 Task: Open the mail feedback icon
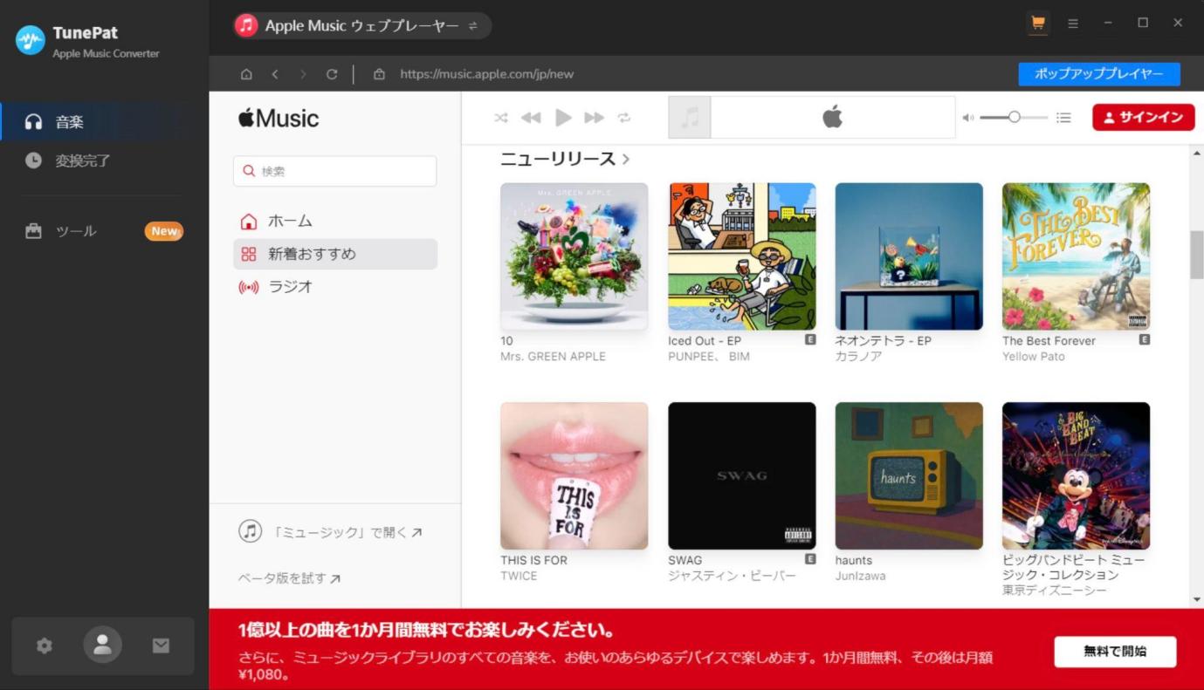pyautogui.click(x=162, y=646)
